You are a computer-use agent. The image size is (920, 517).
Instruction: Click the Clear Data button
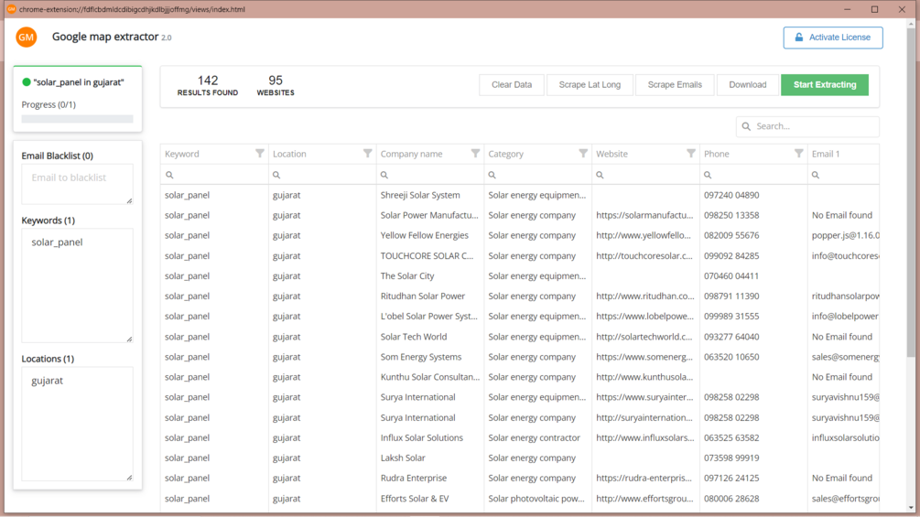coord(512,85)
